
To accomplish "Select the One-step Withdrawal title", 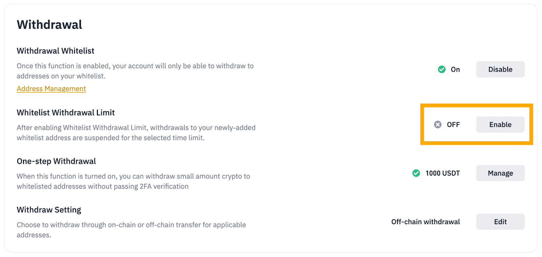I will tap(56, 161).
